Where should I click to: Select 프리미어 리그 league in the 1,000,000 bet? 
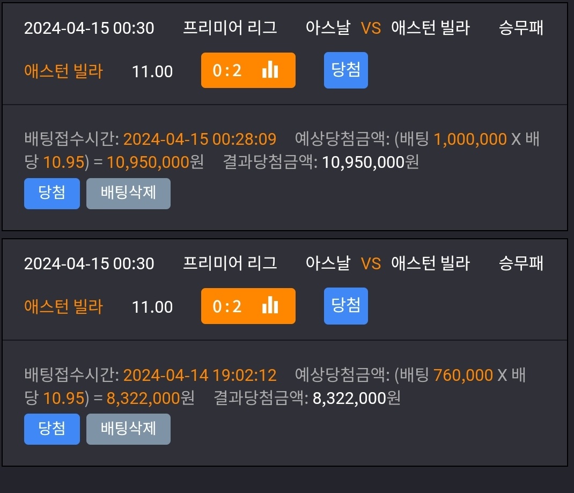click(x=230, y=28)
